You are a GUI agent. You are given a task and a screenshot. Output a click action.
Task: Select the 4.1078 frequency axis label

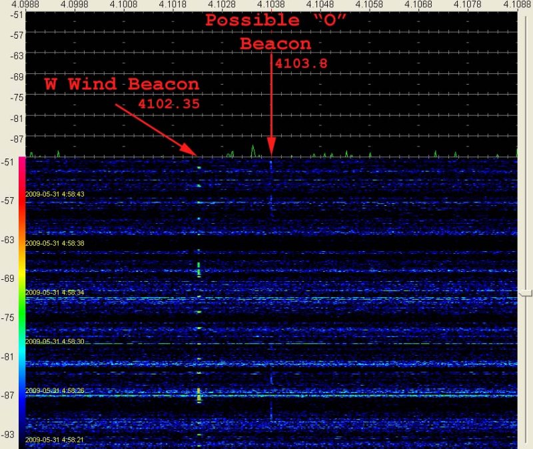(x=468, y=5)
